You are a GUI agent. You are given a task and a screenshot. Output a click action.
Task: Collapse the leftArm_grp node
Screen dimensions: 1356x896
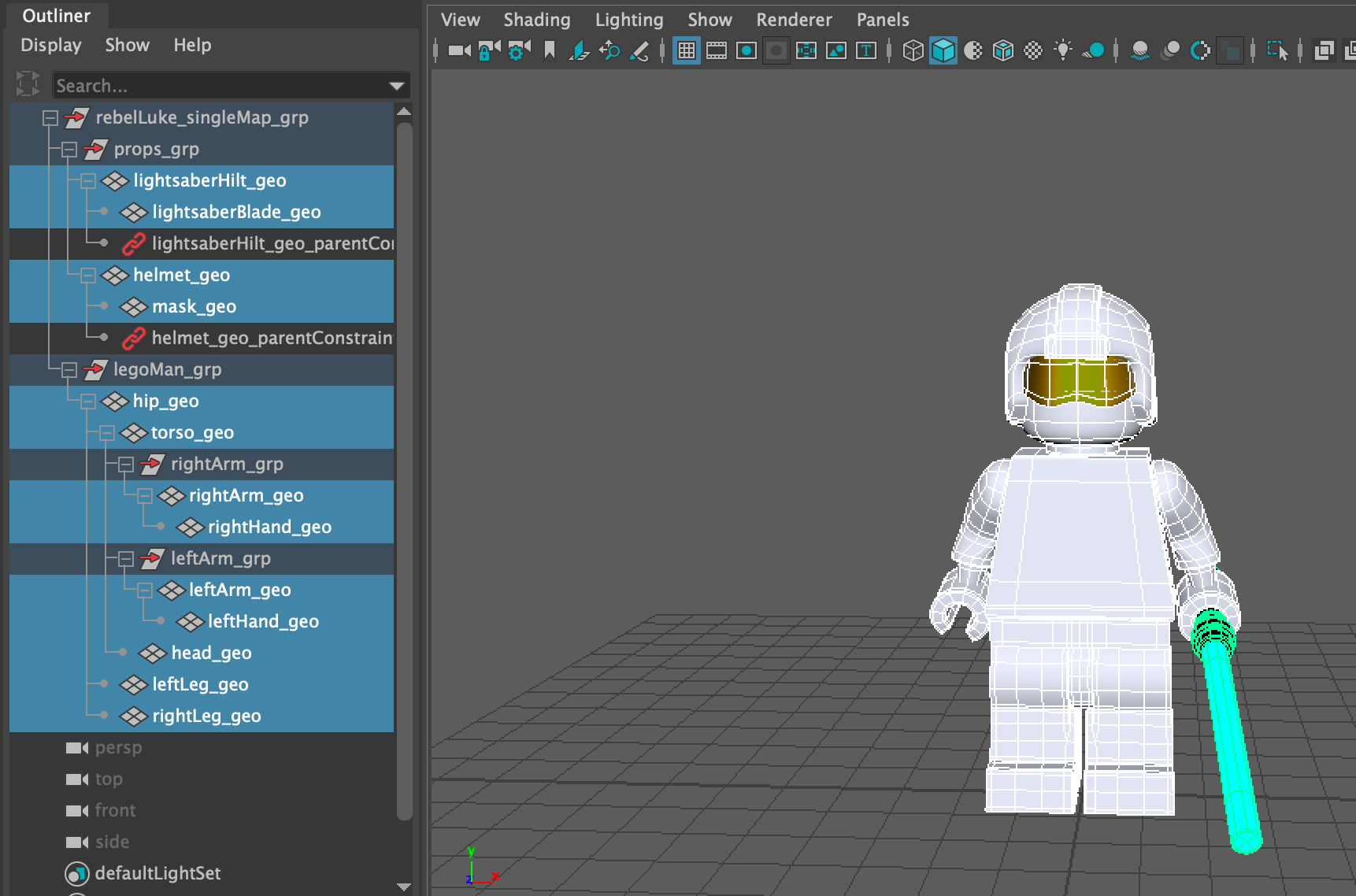[x=126, y=559]
